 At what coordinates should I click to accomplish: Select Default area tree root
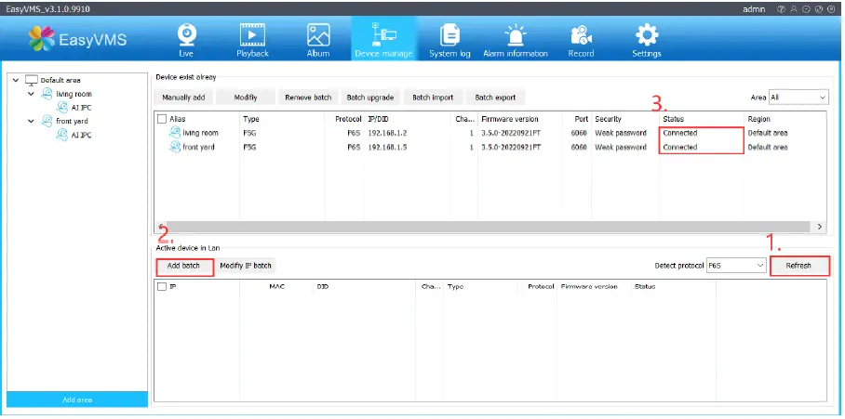coord(60,80)
